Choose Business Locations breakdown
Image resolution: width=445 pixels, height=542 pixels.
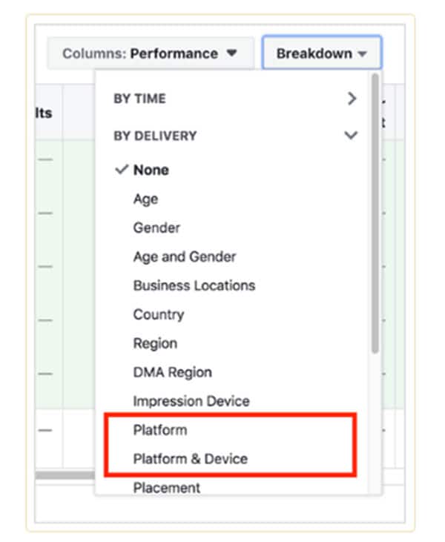pos(194,285)
